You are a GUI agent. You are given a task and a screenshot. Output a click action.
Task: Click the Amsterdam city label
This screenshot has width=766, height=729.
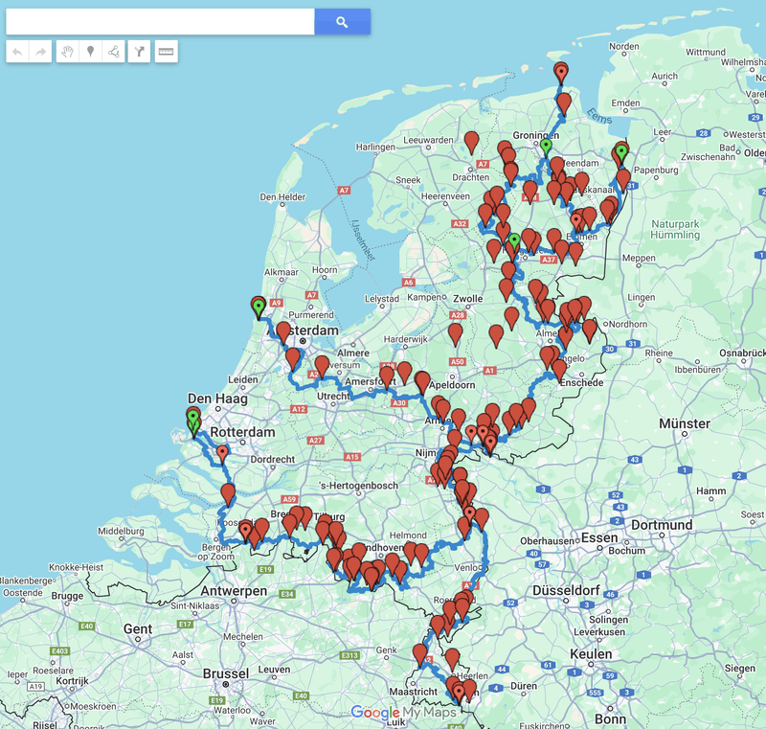(x=303, y=330)
